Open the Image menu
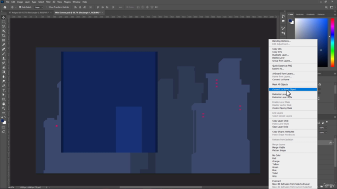 [x=20, y=2]
